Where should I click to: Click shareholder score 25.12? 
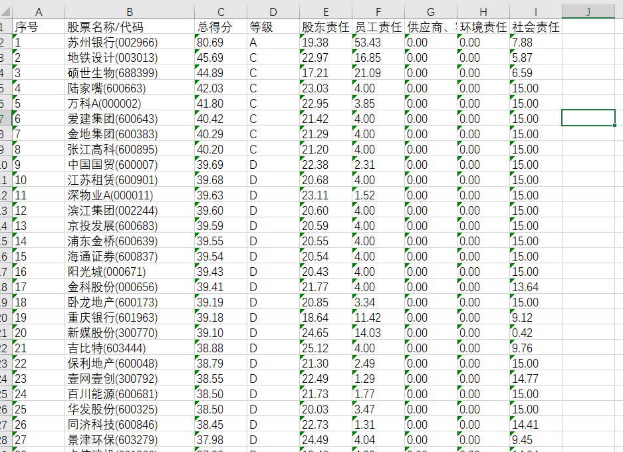325,348
